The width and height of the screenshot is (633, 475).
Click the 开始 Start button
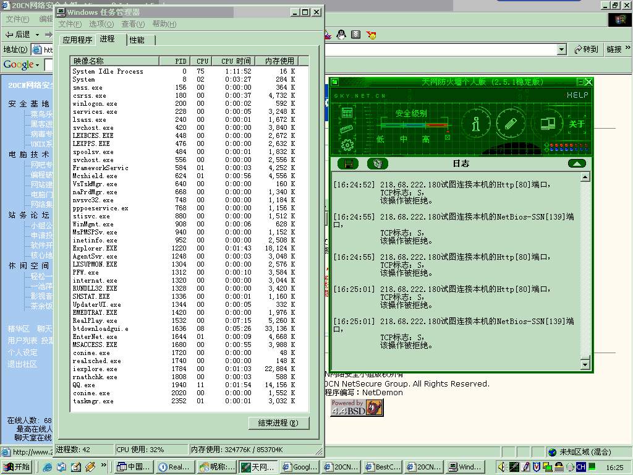17,467
